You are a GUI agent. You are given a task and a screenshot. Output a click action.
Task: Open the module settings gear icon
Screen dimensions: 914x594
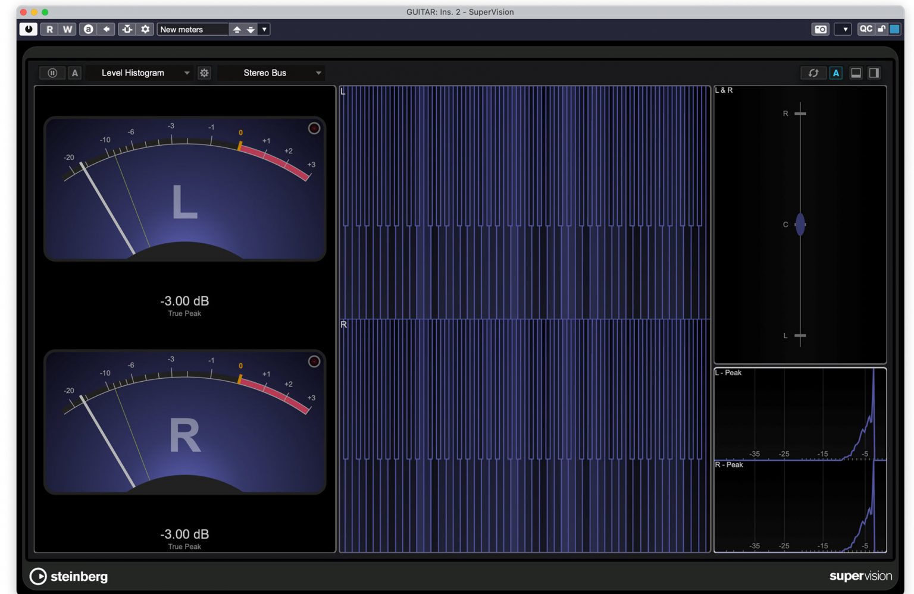(204, 73)
